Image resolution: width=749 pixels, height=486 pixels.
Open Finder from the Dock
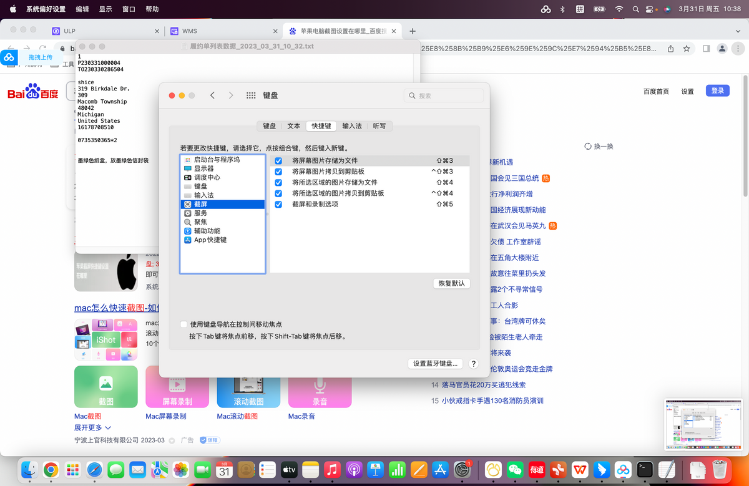coord(29,470)
